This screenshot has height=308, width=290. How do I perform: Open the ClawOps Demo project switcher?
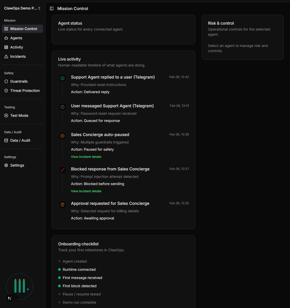point(22,8)
